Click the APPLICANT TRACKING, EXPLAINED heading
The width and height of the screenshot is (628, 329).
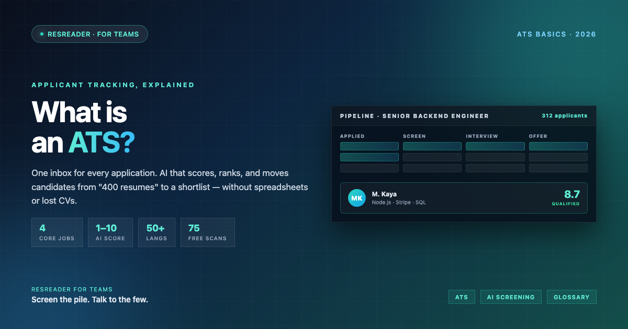[x=113, y=85]
